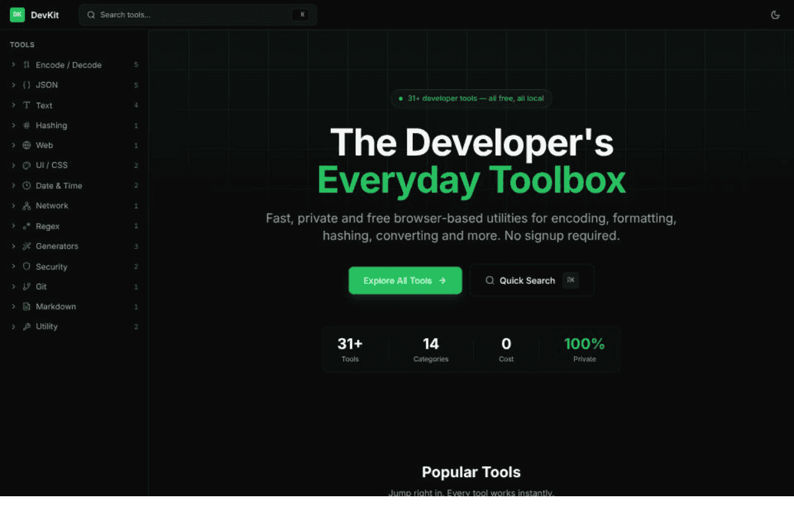Expand the Hashing category chevron
Viewport: 794px width, 528px height.
13,125
